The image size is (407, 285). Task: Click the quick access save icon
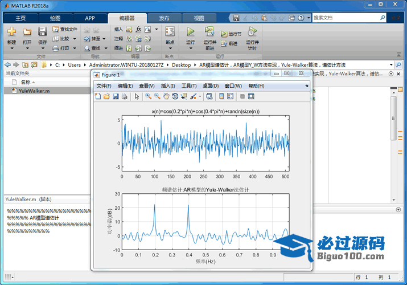click(236, 18)
